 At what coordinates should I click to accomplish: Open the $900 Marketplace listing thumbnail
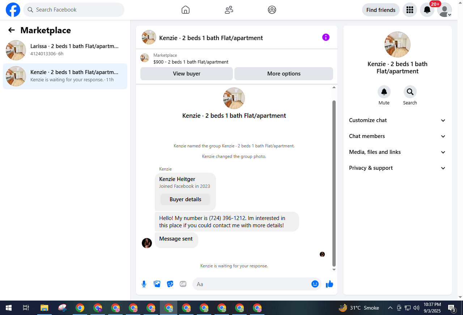pyautogui.click(x=145, y=58)
